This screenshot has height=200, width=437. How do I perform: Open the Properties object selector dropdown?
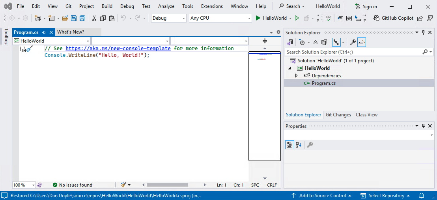coord(431,135)
